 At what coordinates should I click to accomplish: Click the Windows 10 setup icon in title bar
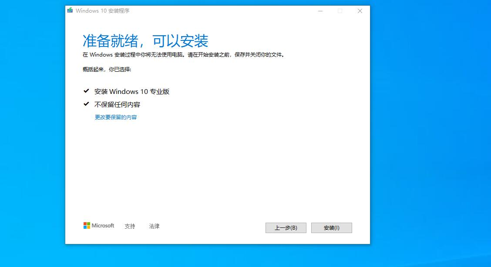click(x=70, y=10)
